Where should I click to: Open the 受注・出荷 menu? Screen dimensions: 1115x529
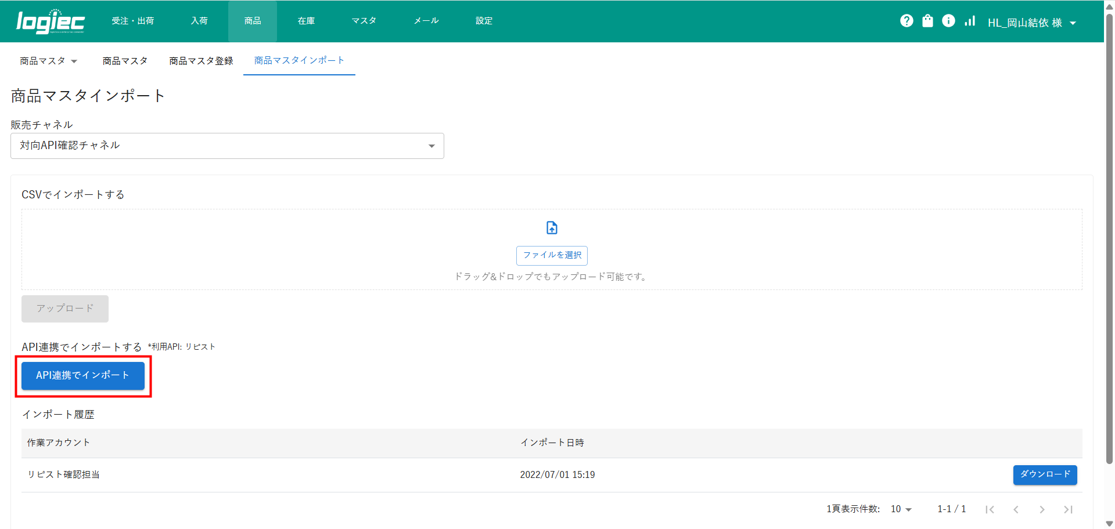click(x=133, y=21)
